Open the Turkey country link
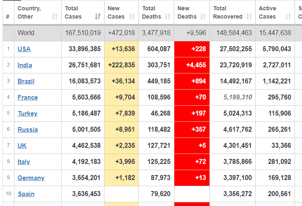 (x=28, y=114)
